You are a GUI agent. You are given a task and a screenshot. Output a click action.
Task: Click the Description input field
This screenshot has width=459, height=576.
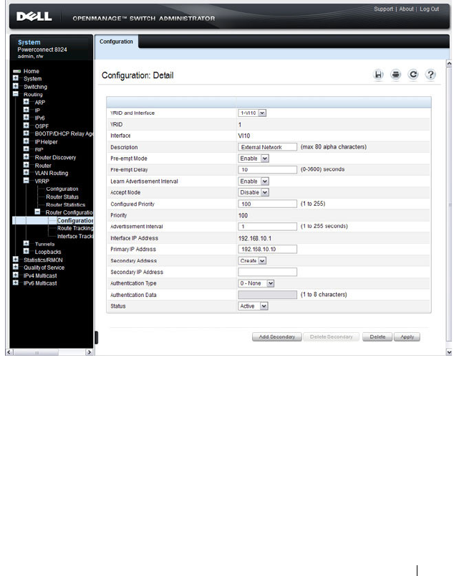pyautogui.click(x=268, y=147)
